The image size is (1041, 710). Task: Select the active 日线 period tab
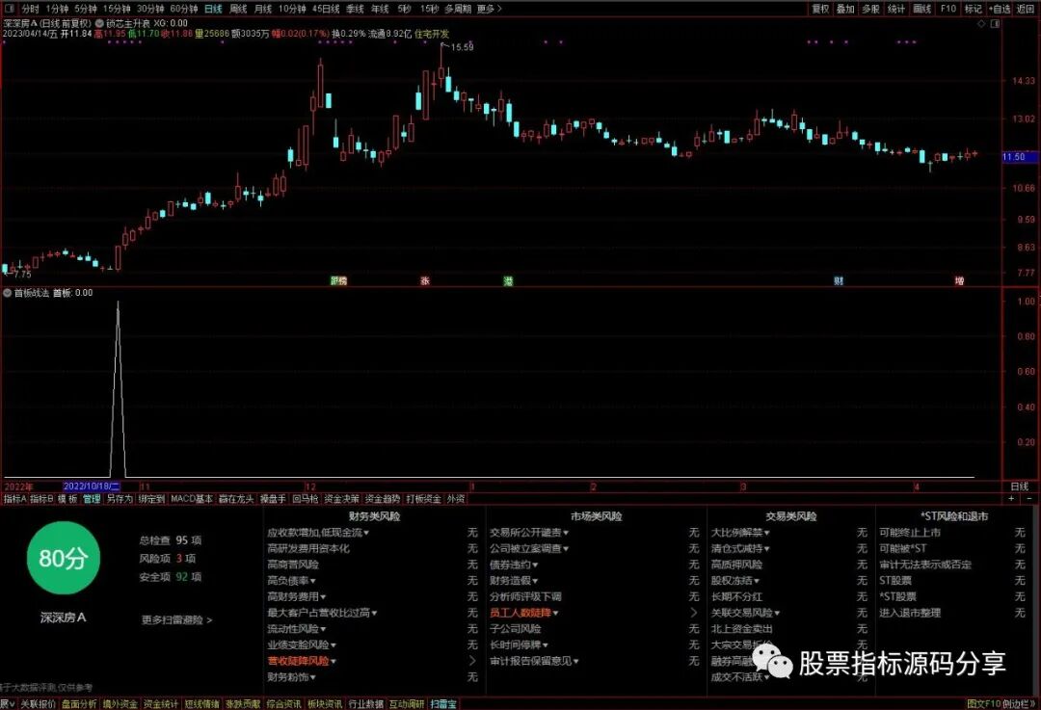tap(213, 9)
